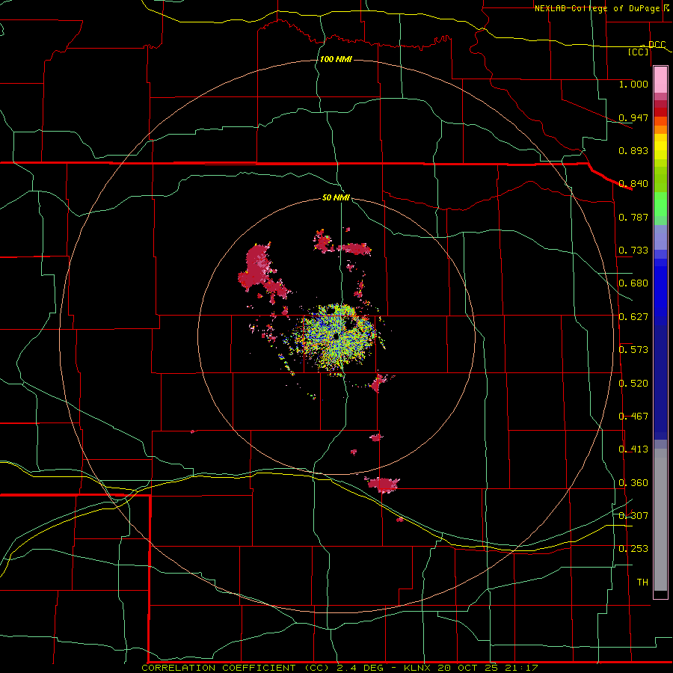Click the 0.413 color scale value
Image resolution: width=673 pixels, height=673 pixels.
(x=633, y=449)
